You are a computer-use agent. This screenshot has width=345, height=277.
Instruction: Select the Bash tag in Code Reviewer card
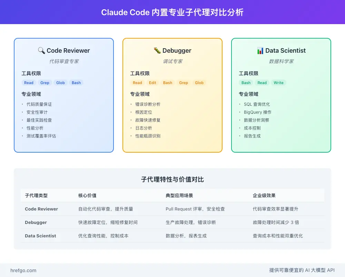point(76,83)
